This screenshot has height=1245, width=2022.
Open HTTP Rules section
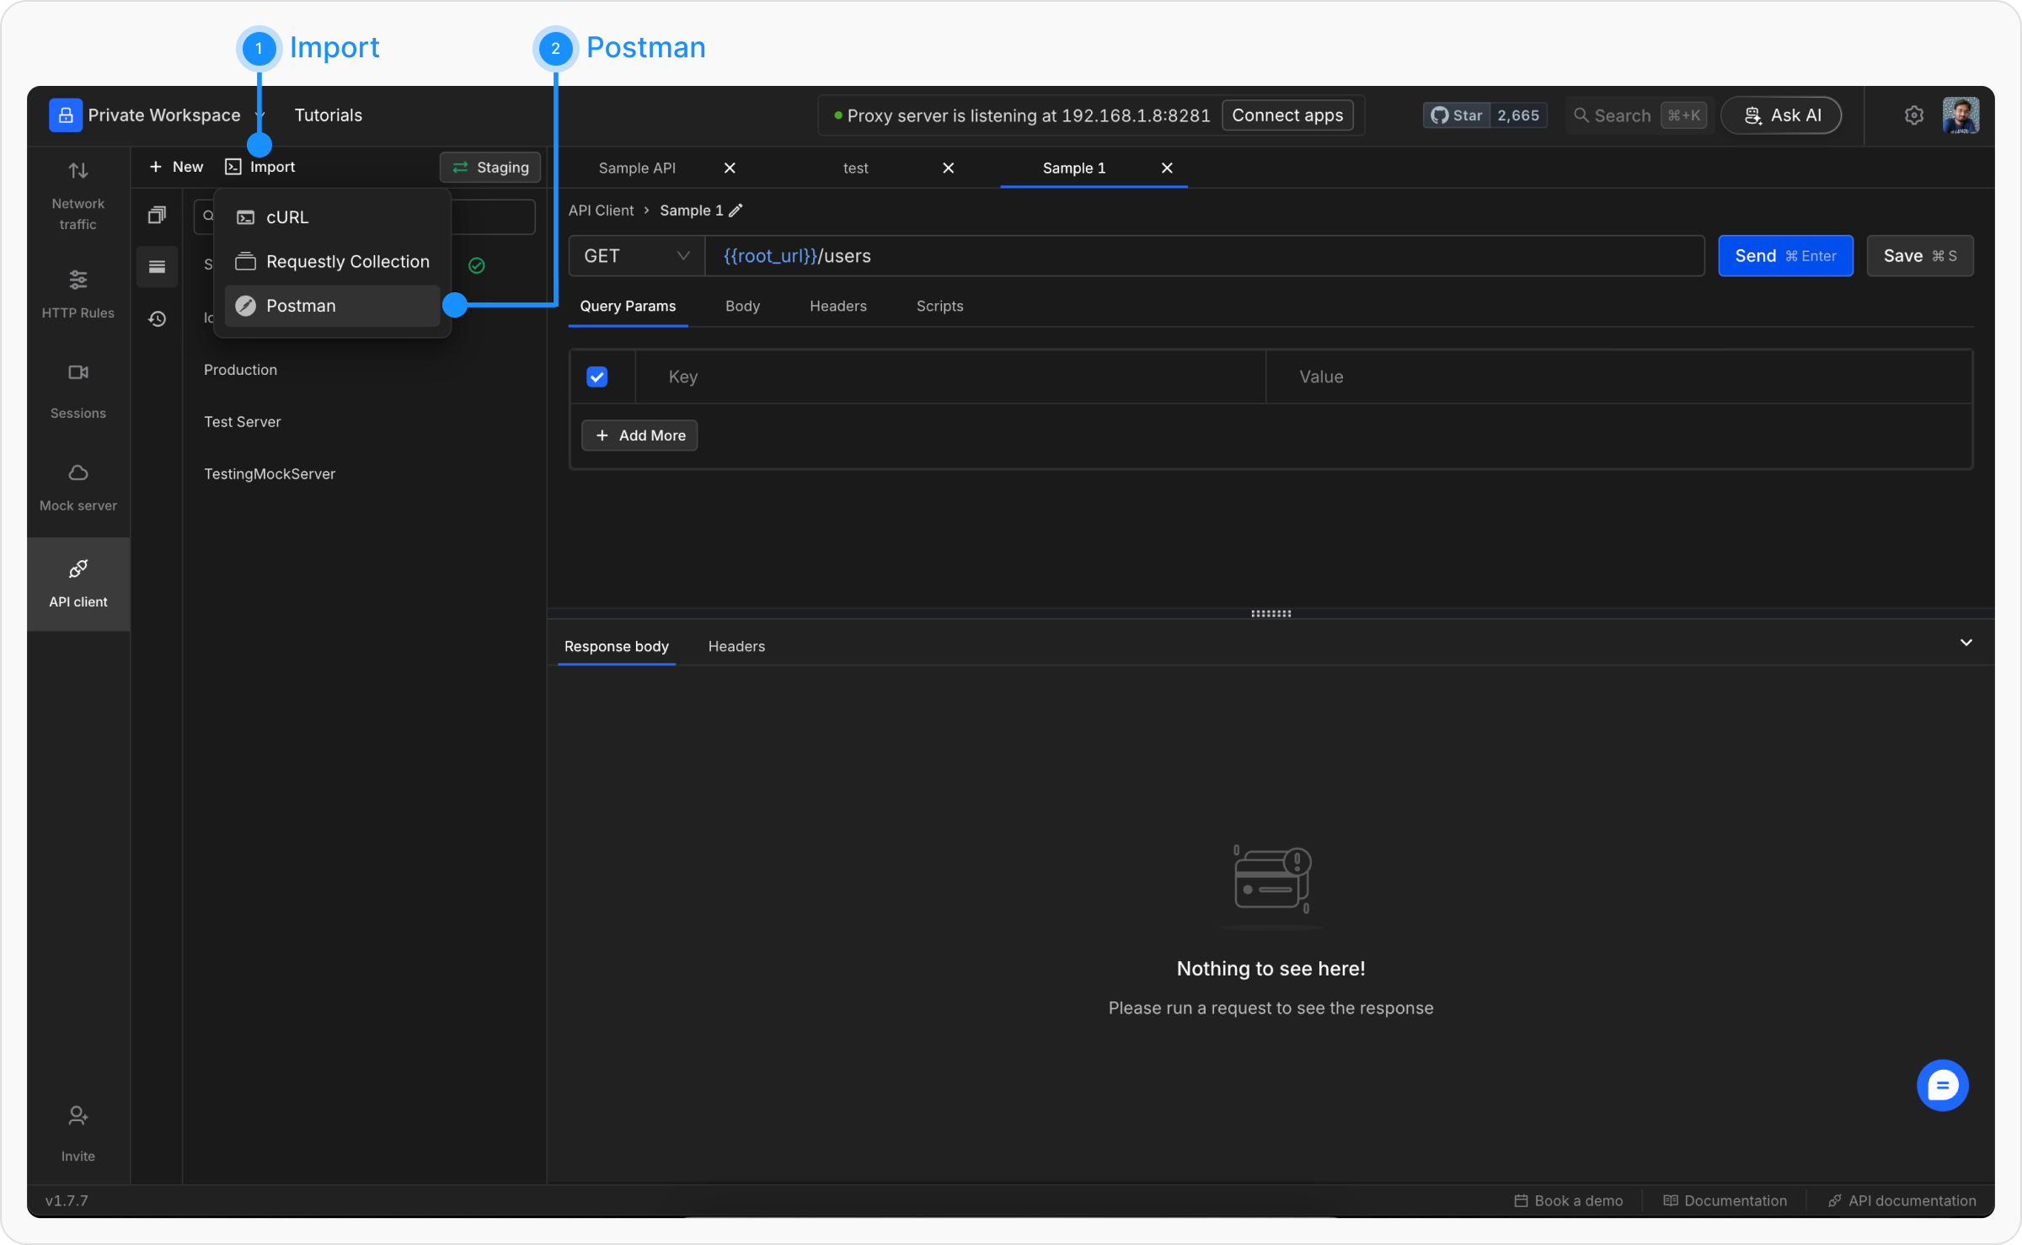(78, 293)
